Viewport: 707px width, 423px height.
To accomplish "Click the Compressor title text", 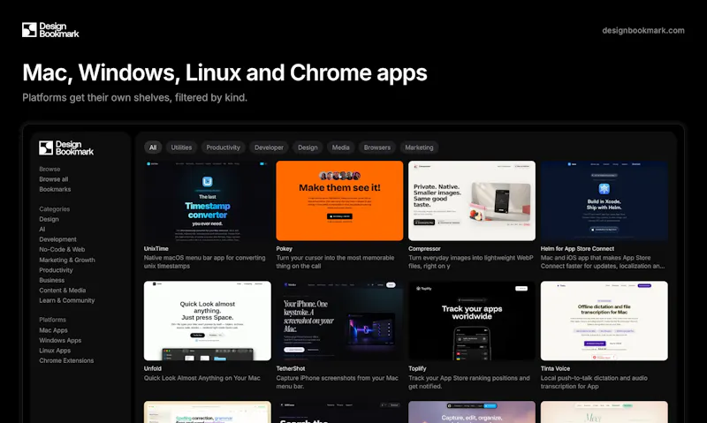I will [x=424, y=249].
